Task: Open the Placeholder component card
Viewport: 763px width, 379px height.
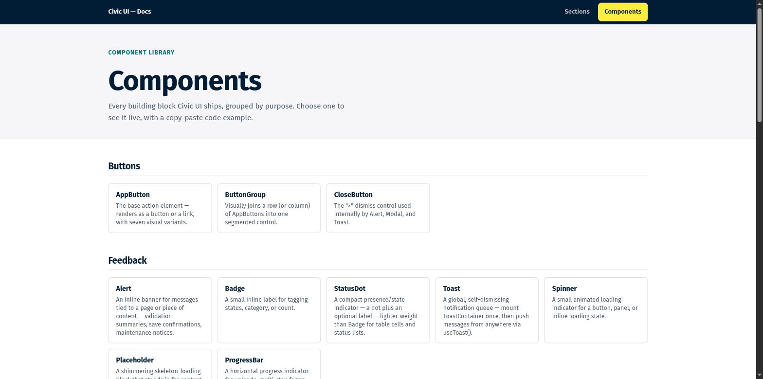Action: 160,364
